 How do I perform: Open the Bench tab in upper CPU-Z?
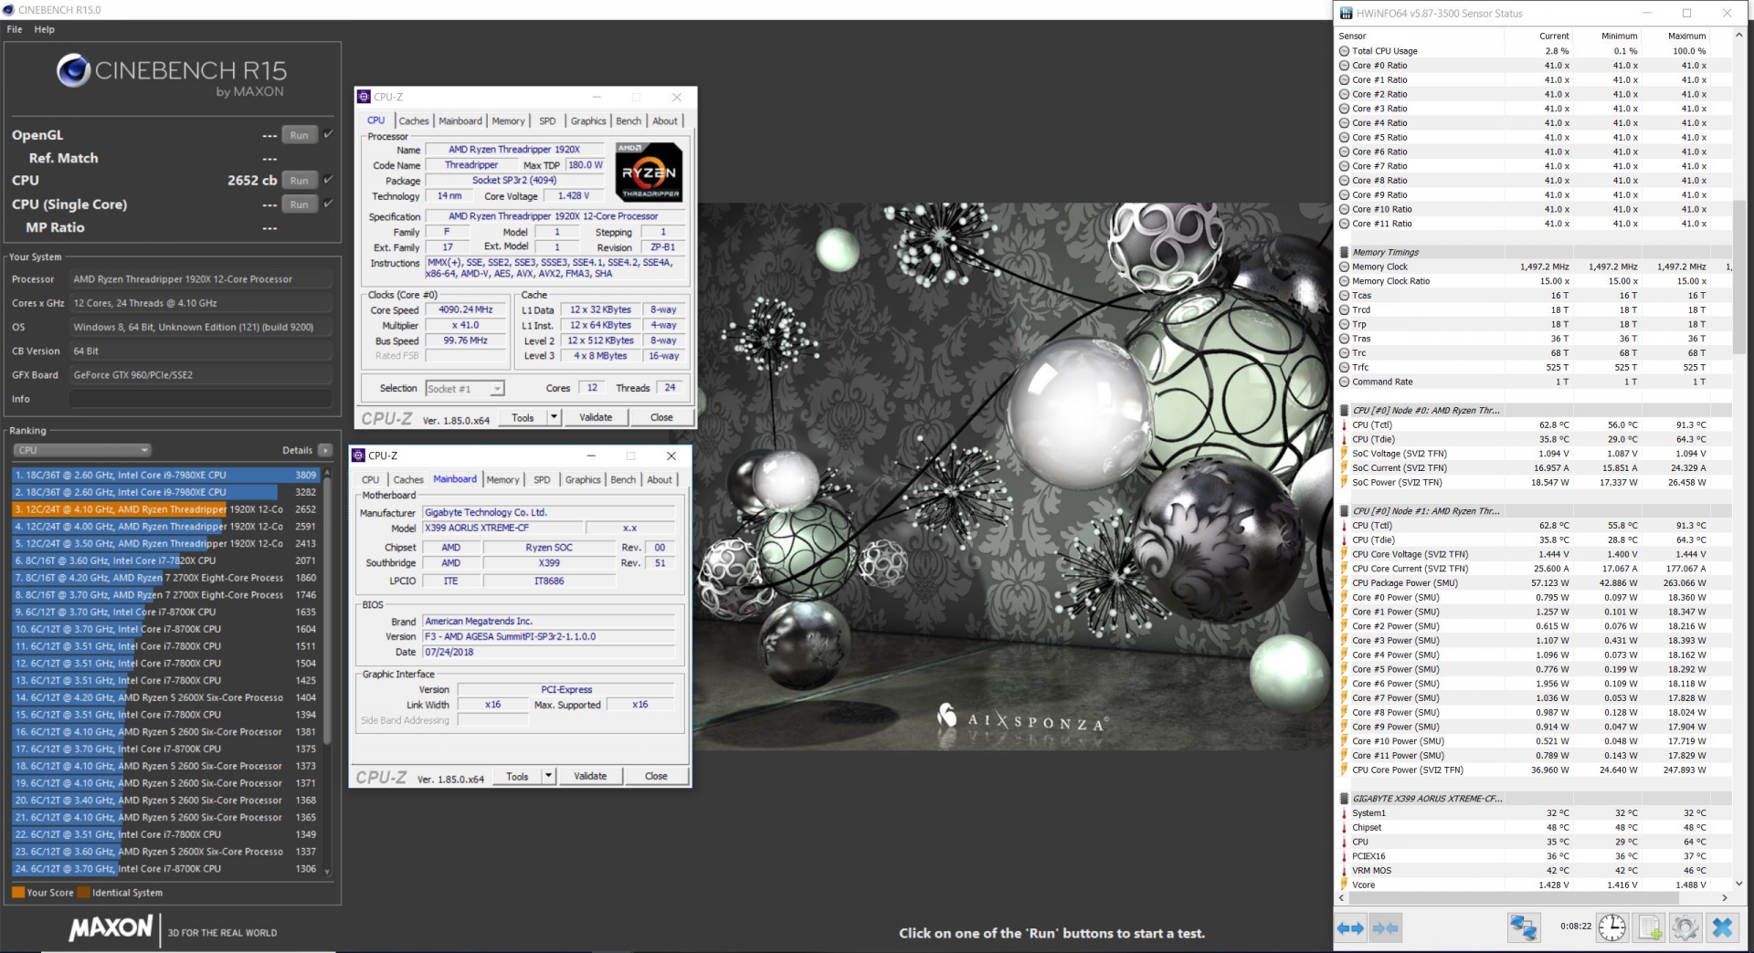coord(628,120)
